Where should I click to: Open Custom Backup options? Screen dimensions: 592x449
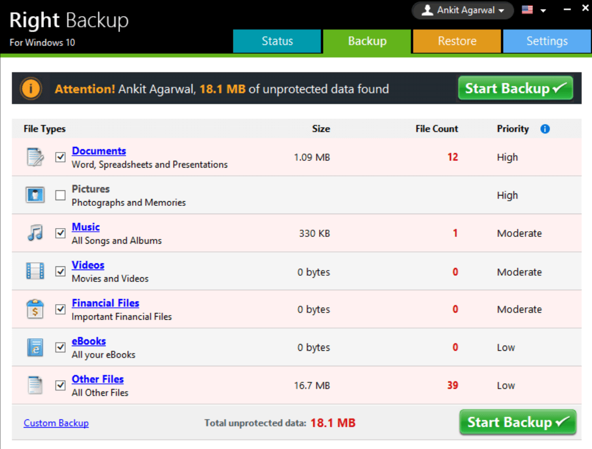click(56, 423)
